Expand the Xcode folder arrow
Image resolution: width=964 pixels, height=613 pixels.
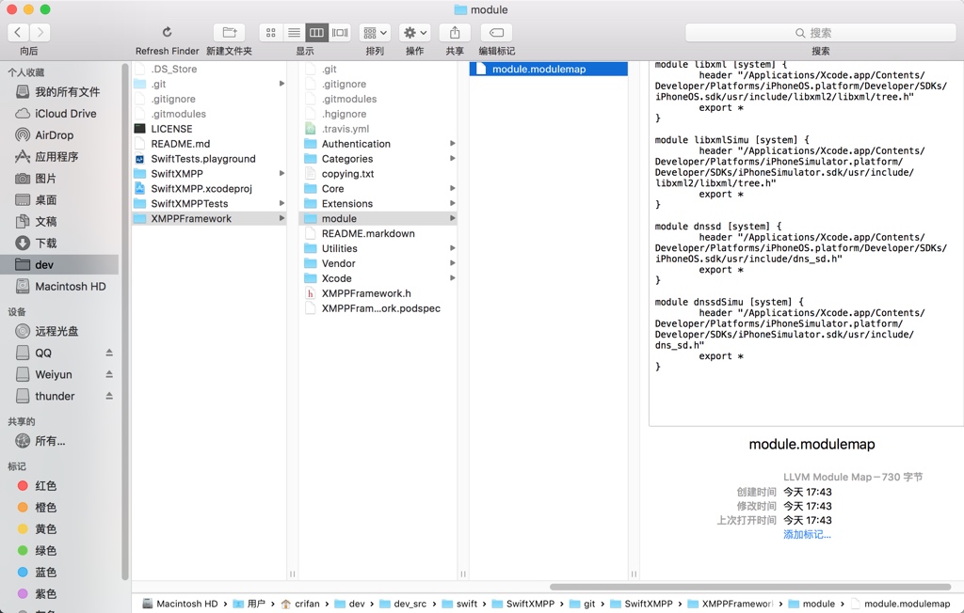453,278
